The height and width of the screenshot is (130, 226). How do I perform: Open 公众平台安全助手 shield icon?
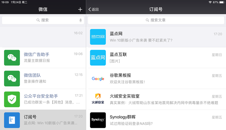12,99
